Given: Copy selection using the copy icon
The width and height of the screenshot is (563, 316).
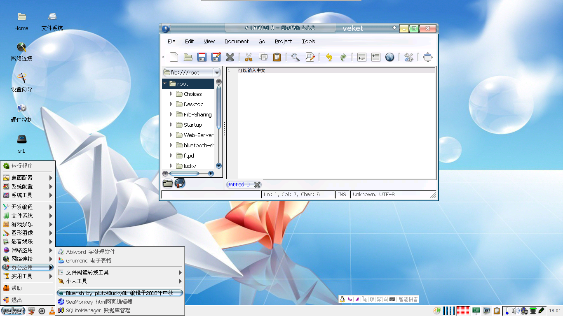Looking at the screenshot, I should click(263, 57).
